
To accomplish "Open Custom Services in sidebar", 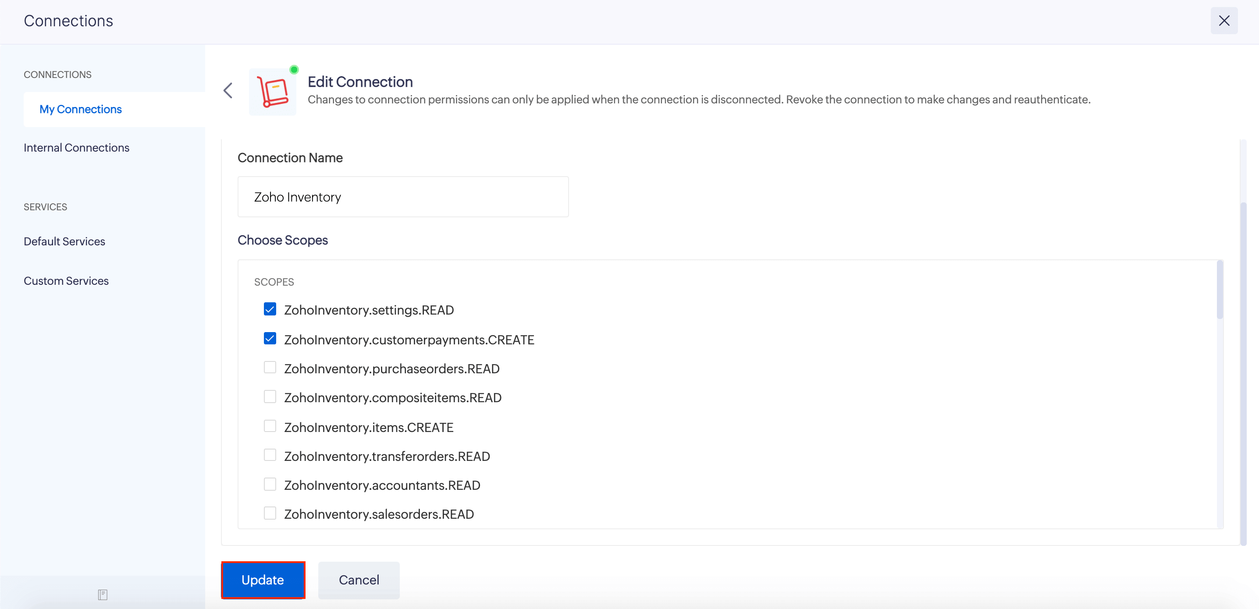I will (x=67, y=281).
